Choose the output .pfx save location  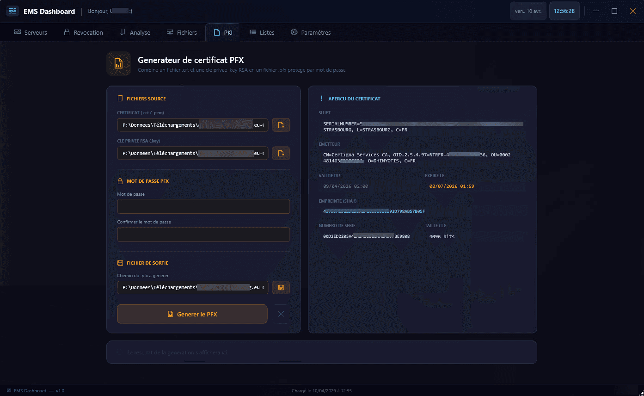tap(281, 287)
